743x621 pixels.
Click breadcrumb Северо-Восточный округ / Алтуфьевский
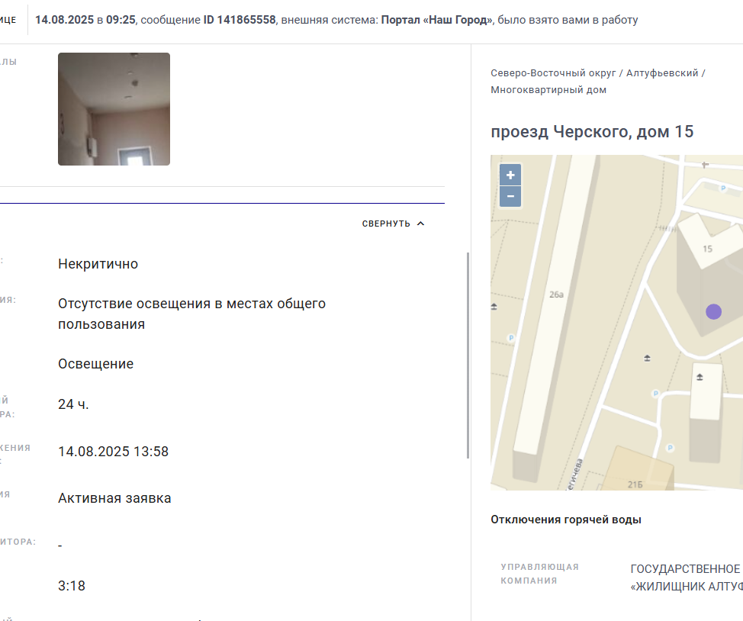tap(594, 73)
